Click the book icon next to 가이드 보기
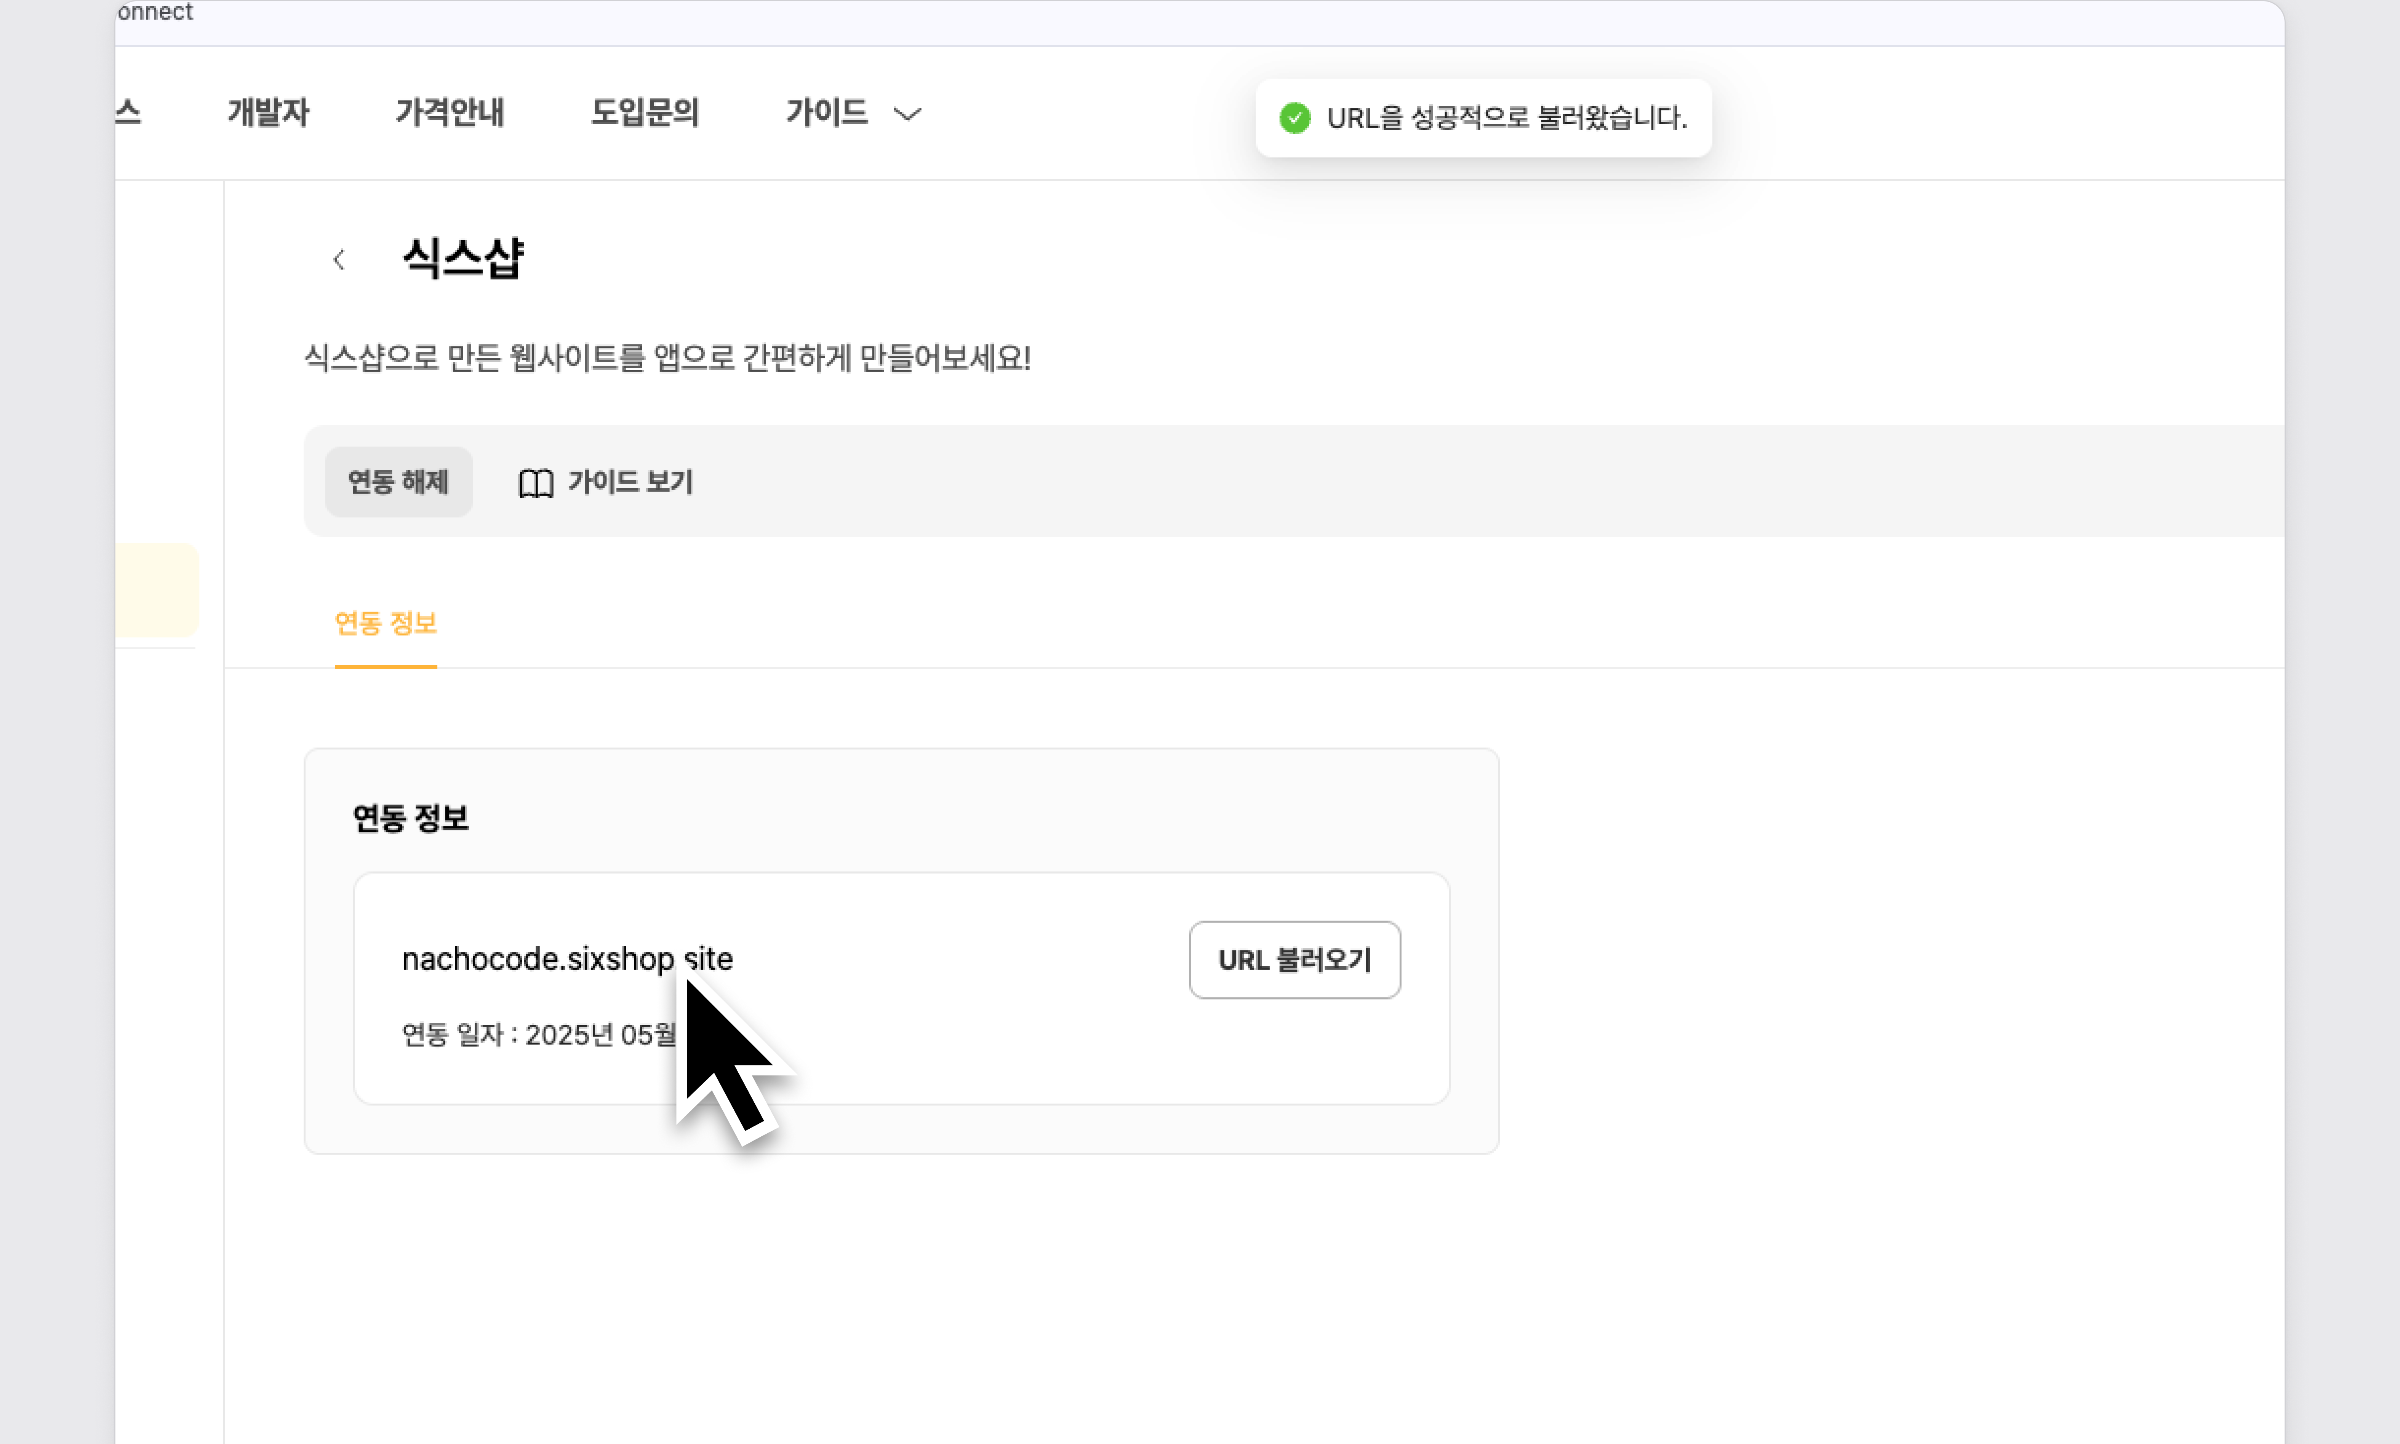2400x1444 pixels. (535, 482)
